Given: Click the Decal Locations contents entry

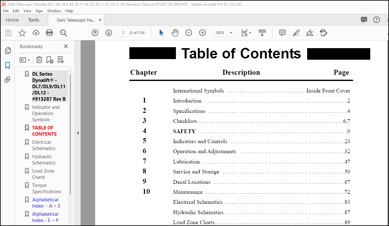Looking at the screenshot, I should (x=192, y=182).
